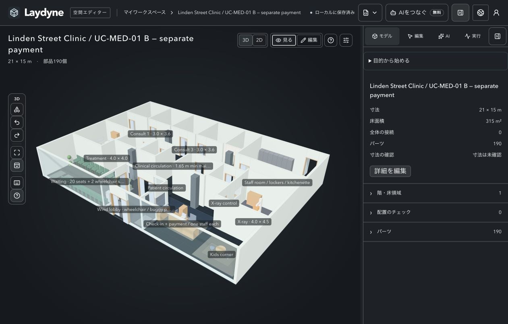The width and height of the screenshot is (508, 324).
Task: Expand the 階・床領域 section
Action: [x=435, y=193]
